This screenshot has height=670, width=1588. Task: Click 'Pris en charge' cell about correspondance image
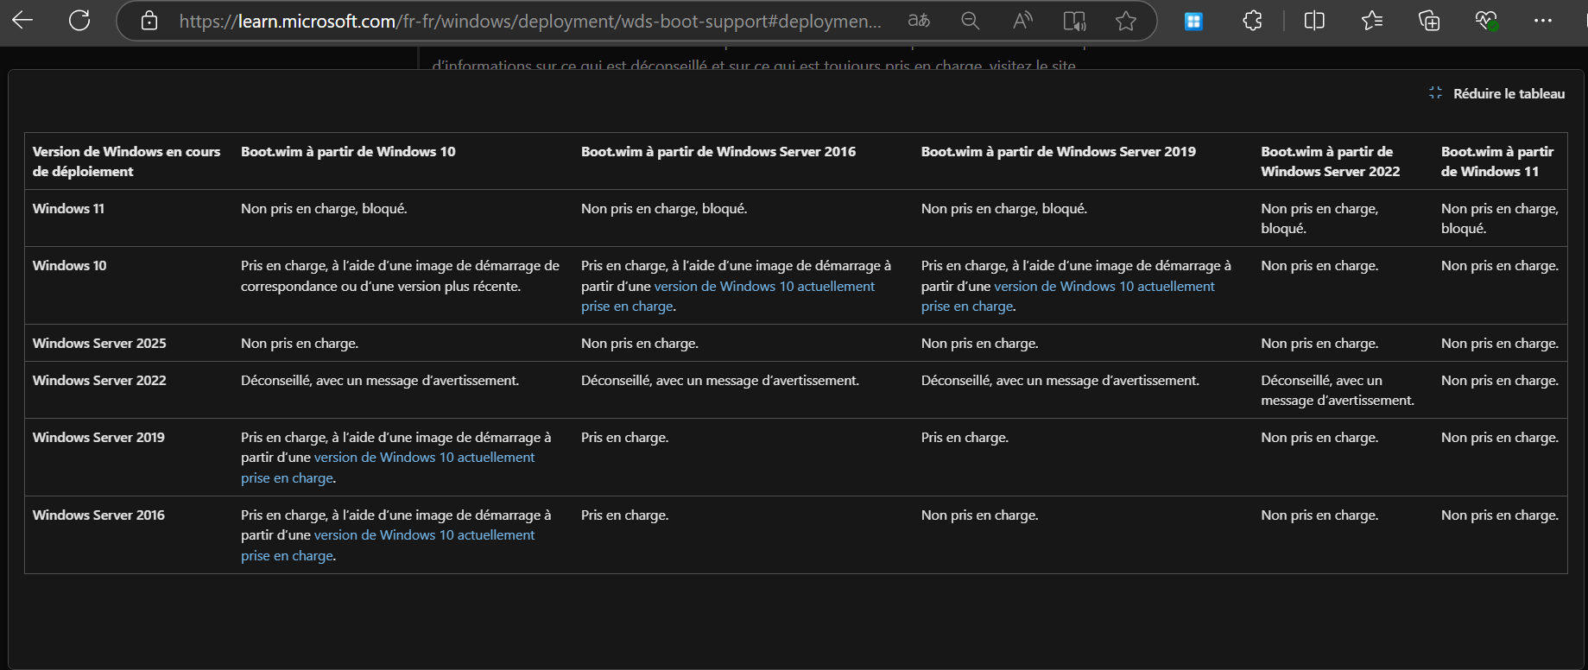[400, 275]
